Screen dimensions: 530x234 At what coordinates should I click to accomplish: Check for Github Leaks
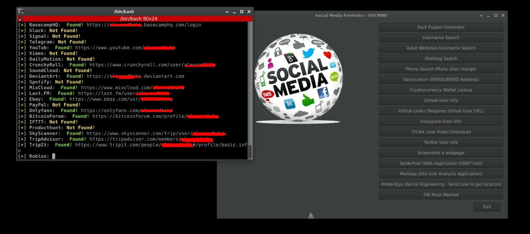(x=440, y=111)
